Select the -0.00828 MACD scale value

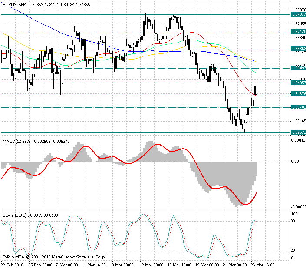(299, 207)
